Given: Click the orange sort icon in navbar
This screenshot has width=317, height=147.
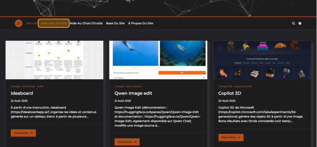Looking at the screenshot, I should pos(18,23).
